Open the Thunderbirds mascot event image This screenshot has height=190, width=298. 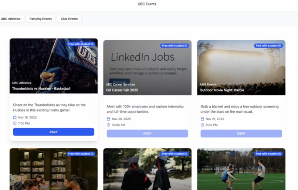54,66
